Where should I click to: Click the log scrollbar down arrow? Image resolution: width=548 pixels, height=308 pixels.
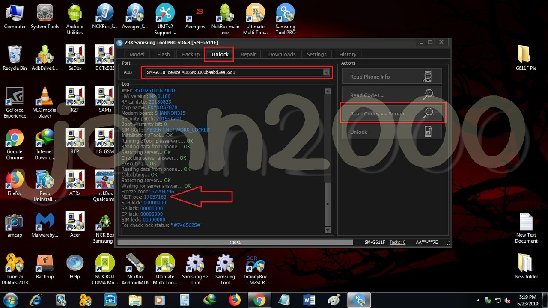click(328, 230)
